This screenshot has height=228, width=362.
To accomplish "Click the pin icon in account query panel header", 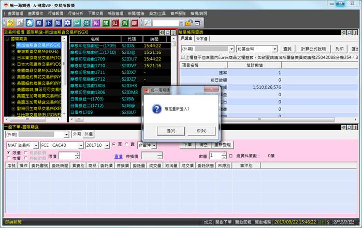I will (344, 33).
